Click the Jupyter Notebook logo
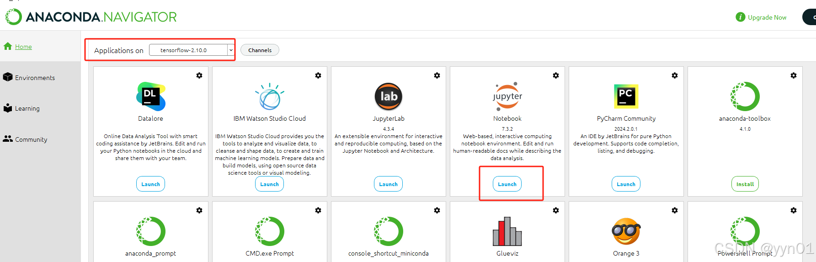Viewport: 816px width, 262px height. coord(507,96)
